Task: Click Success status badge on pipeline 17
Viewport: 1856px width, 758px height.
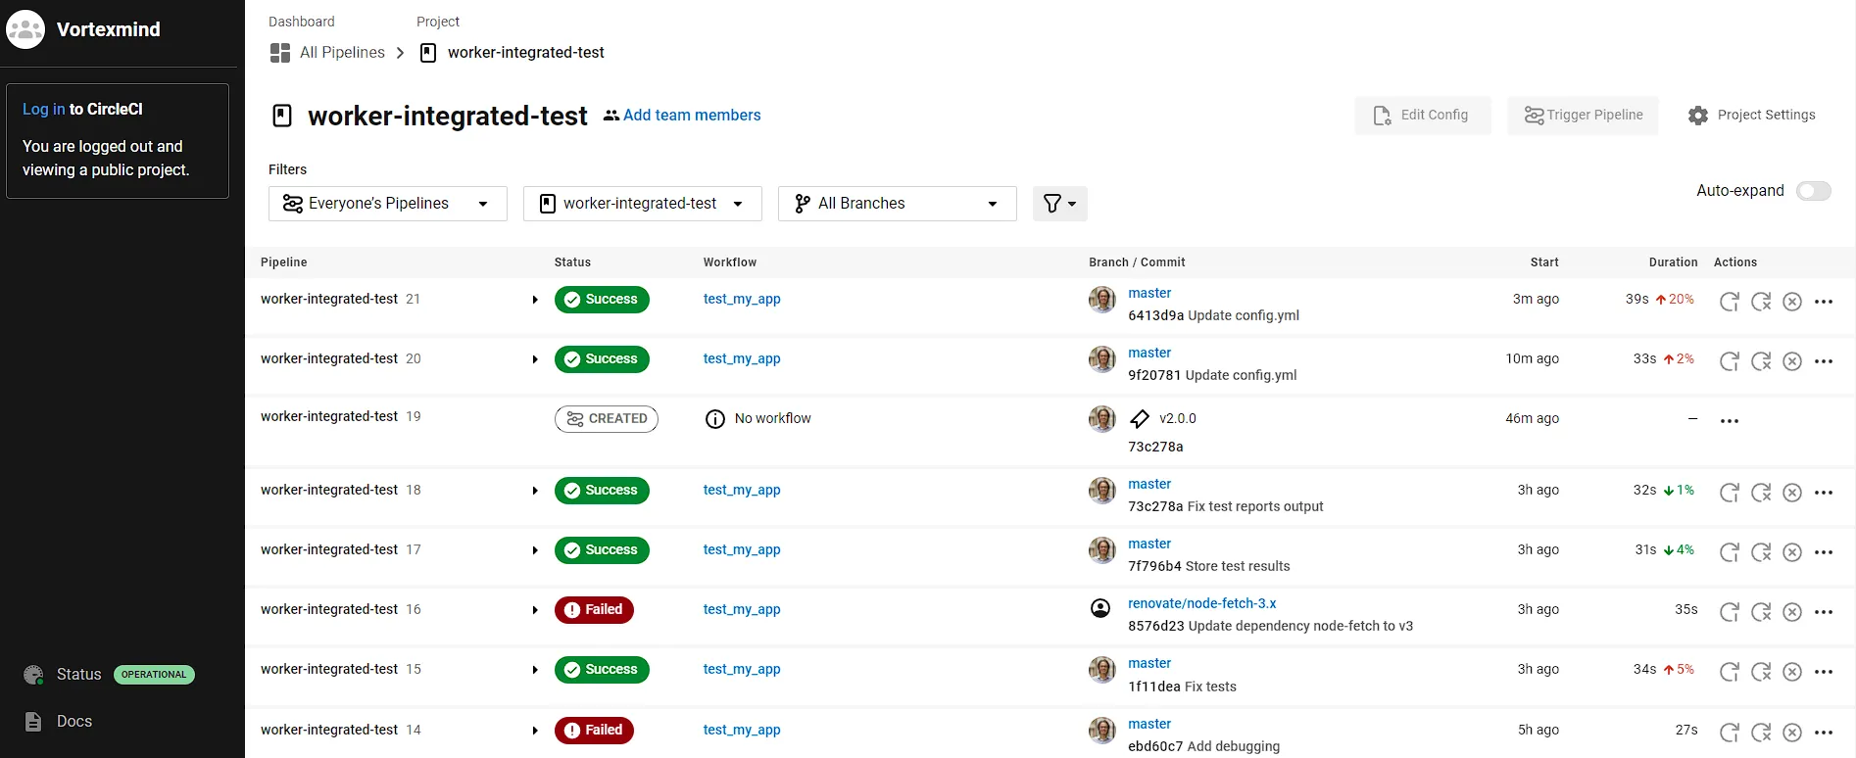Action: point(602,550)
